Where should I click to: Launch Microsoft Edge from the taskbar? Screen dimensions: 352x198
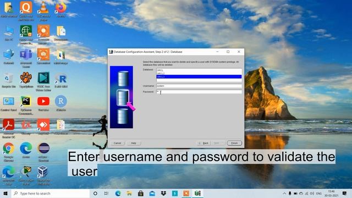coord(118,193)
